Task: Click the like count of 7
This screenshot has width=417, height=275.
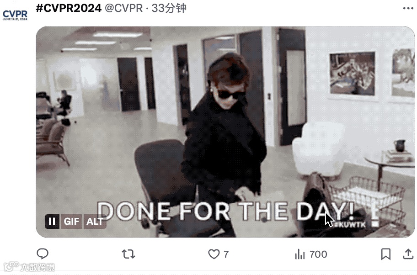Action: [x=226, y=254]
